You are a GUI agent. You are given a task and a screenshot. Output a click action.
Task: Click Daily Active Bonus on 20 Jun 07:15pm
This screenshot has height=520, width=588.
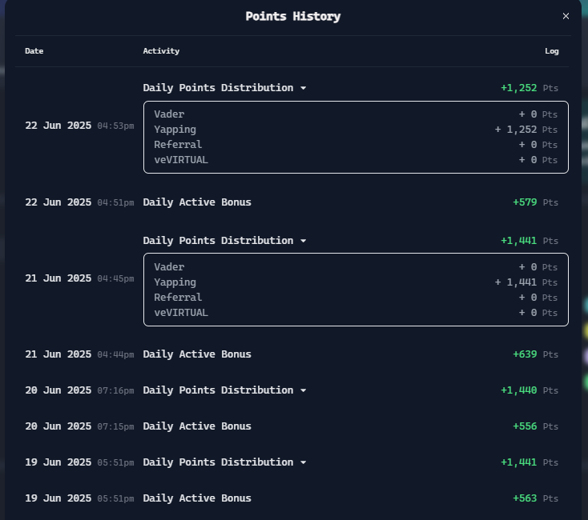tap(197, 426)
